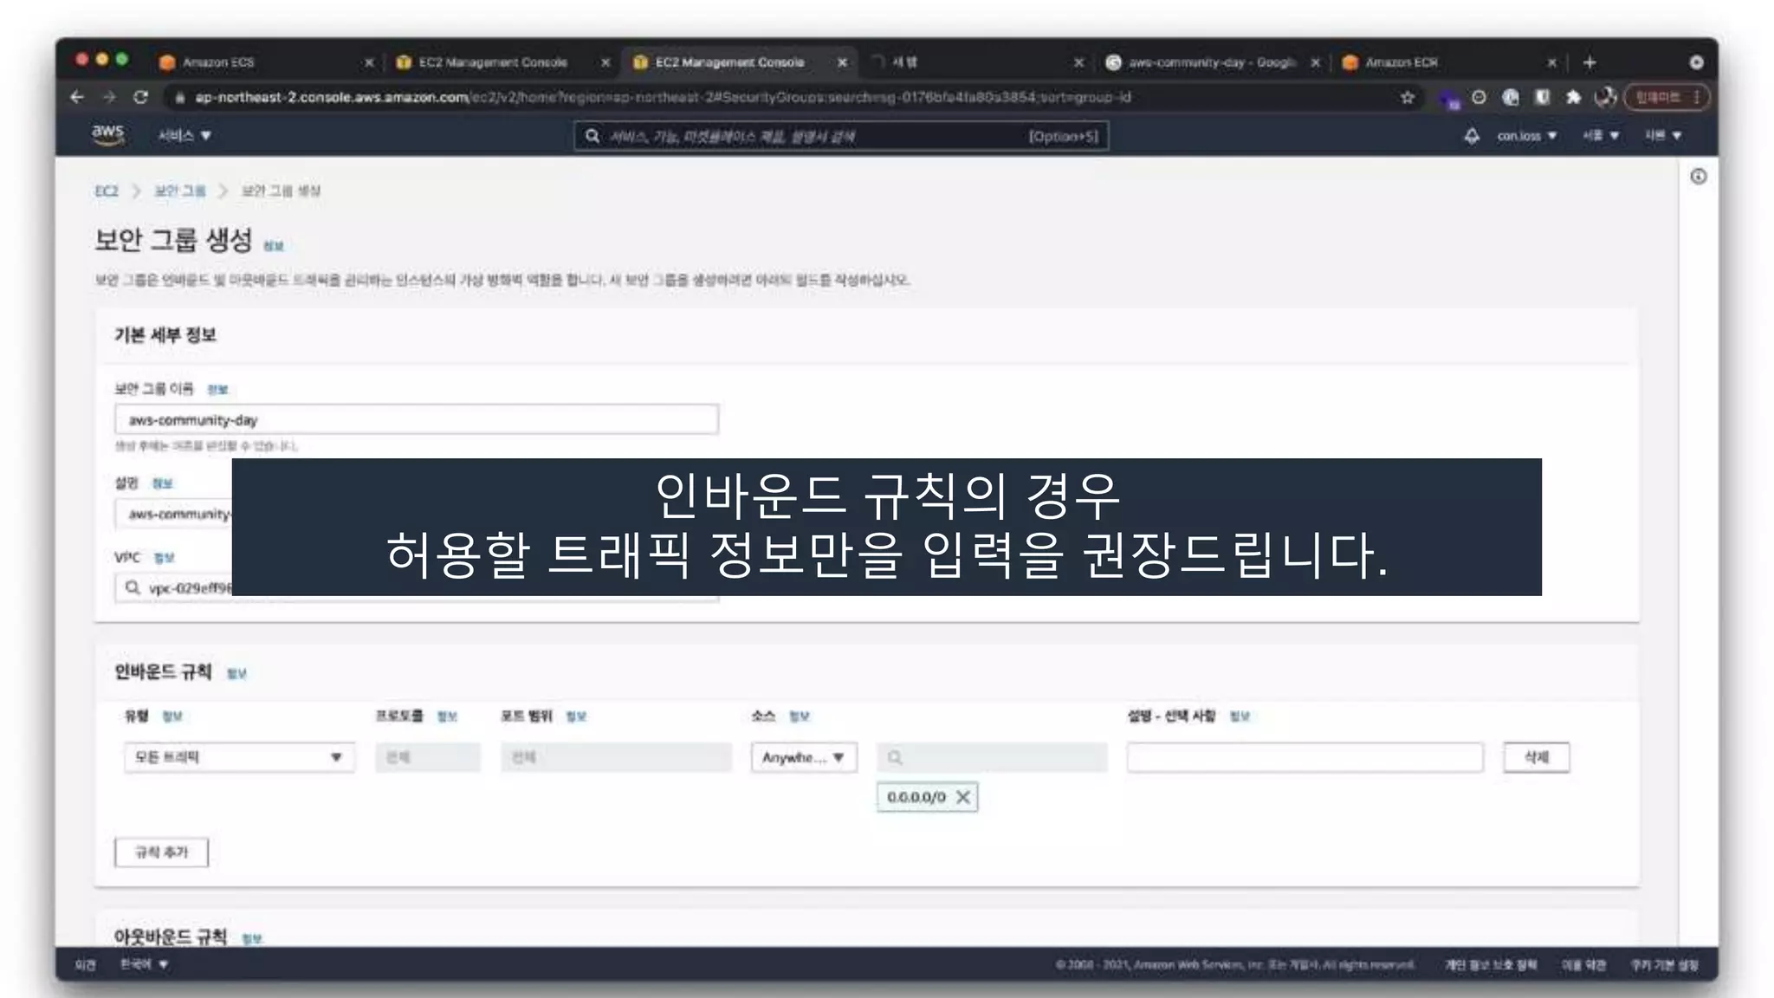Click info link next to VPC label
Image resolution: width=1774 pixels, height=998 pixels.
164,558
